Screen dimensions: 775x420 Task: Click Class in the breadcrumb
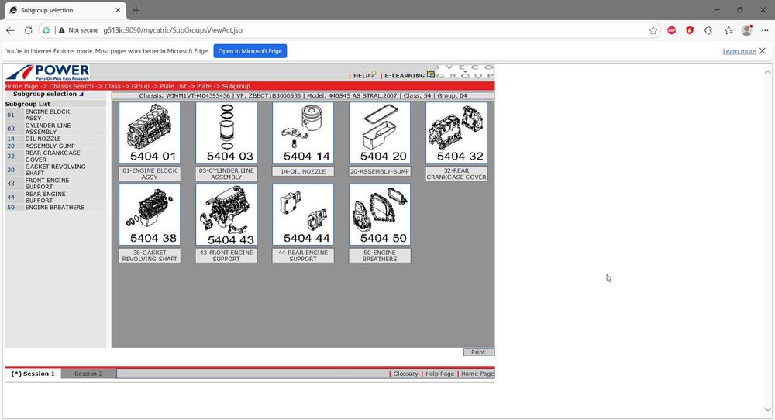click(x=112, y=86)
